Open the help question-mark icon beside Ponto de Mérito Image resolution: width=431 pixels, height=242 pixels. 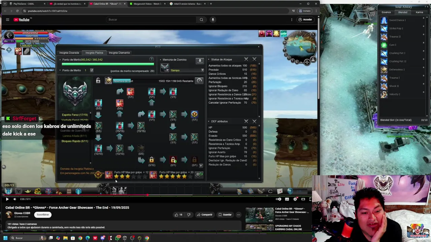[x=152, y=59]
